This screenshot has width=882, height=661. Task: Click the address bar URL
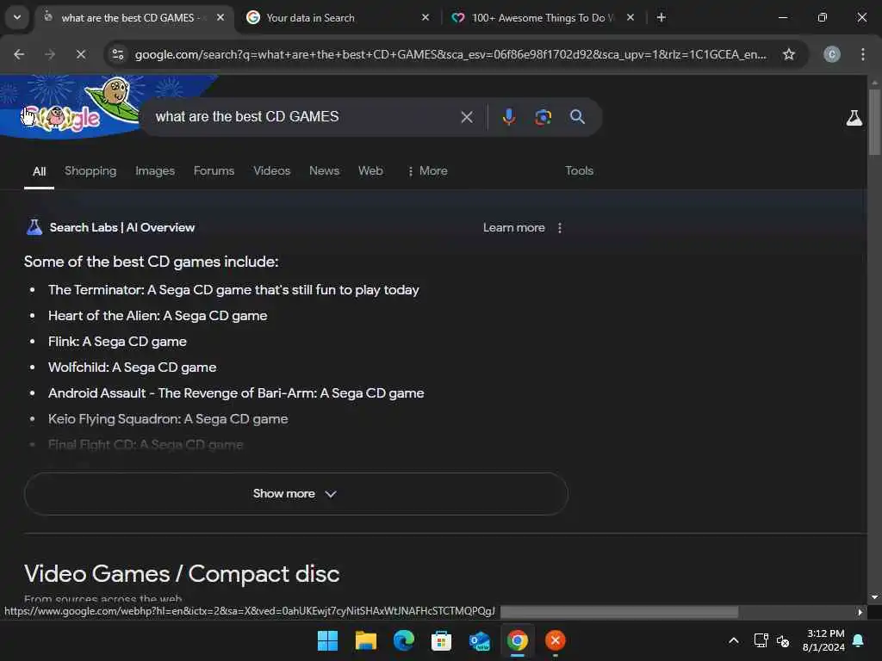click(x=450, y=54)
